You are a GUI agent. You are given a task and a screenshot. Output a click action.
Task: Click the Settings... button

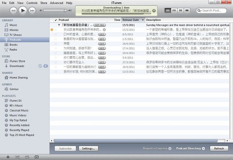[88, 148]
